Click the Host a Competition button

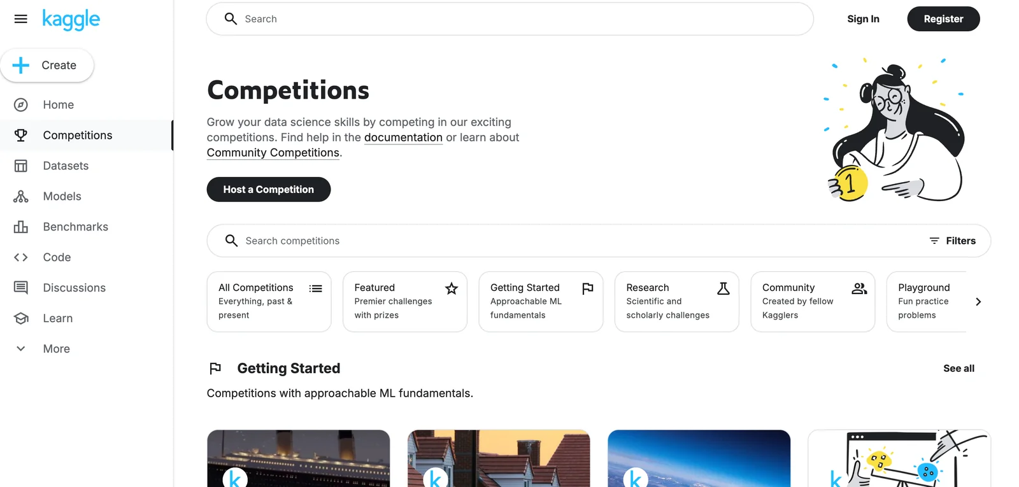[268, 190]
